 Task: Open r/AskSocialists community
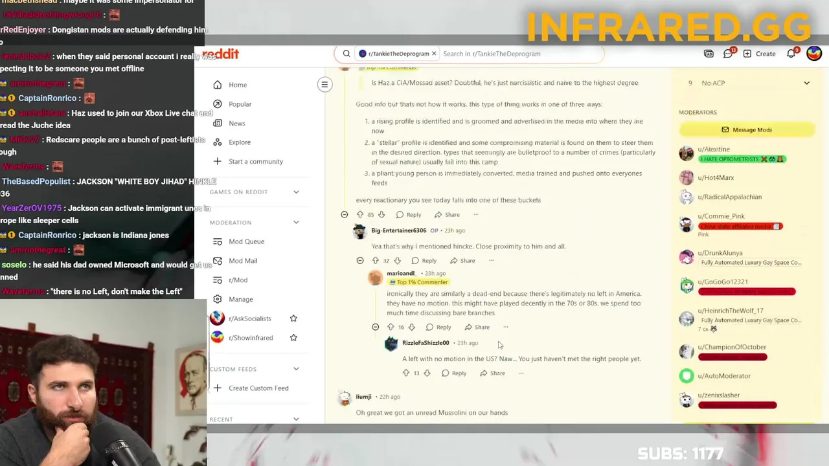[249, 318]
